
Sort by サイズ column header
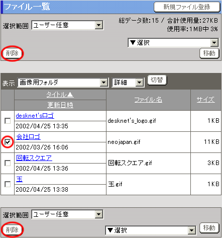pyautogui.click(x=206, y=100)
